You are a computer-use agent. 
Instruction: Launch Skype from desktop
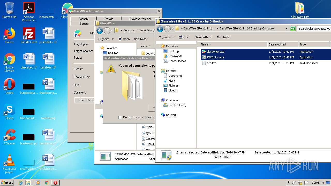coord(9,112)
